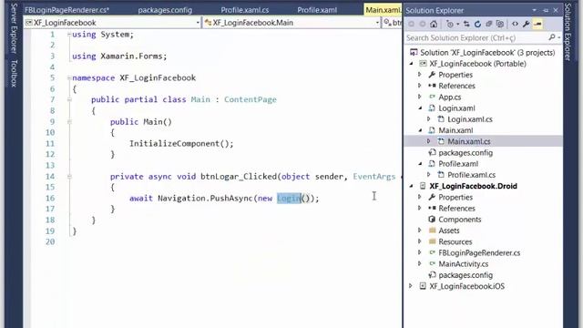Collapse the Profile.xaml node
The height and width of the screenshot is (328, 583).
point(420,164)
